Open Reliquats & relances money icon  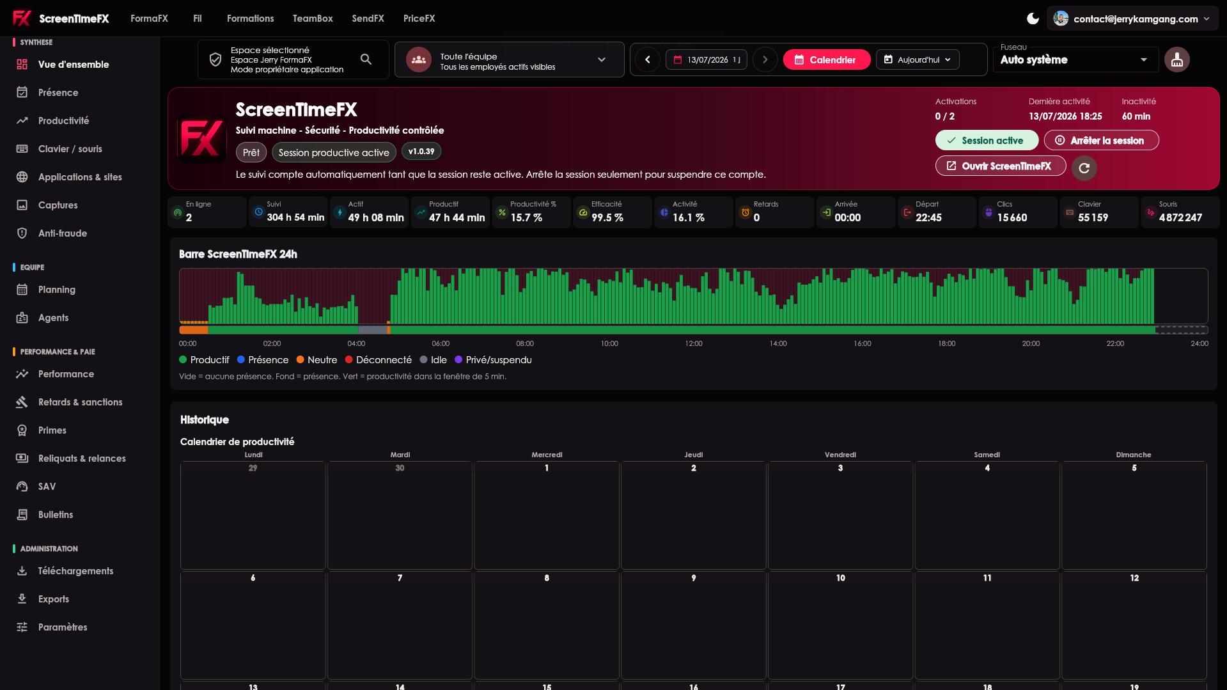(22, 459)
